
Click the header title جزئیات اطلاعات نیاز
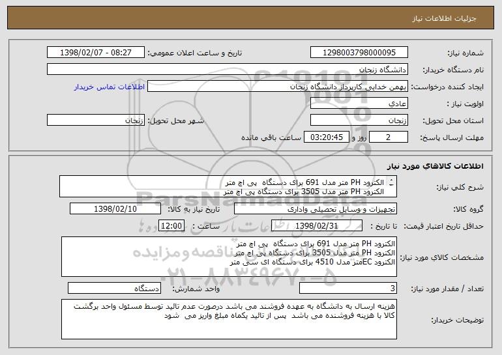click(444, 18)
